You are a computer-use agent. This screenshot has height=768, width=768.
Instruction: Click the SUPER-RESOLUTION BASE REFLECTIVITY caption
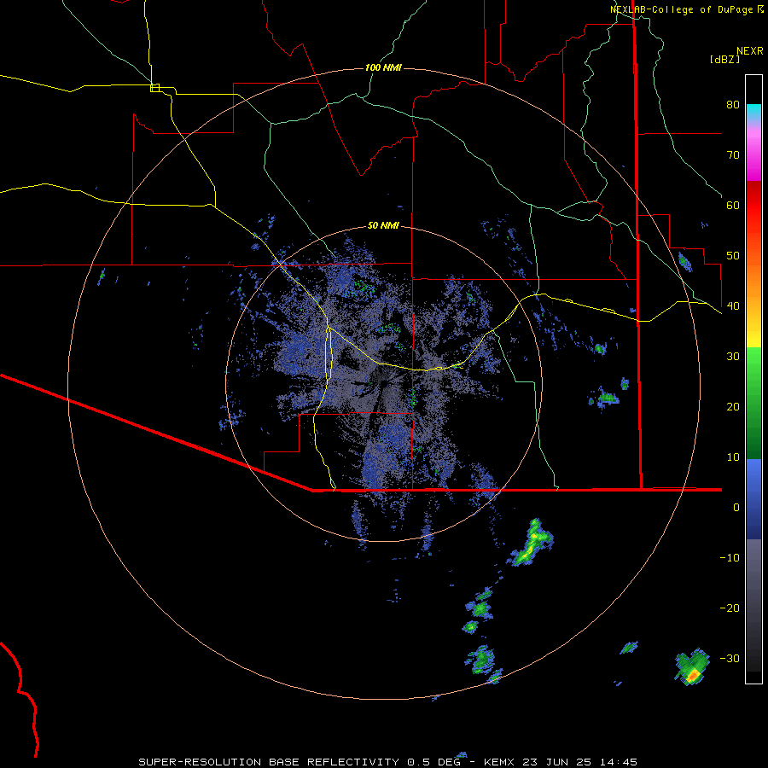(x=269, y=762)
